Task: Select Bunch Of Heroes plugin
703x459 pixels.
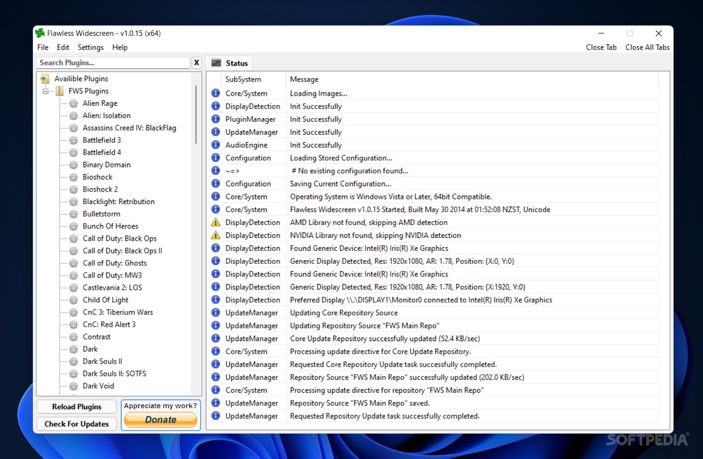Action: (110, 226)
